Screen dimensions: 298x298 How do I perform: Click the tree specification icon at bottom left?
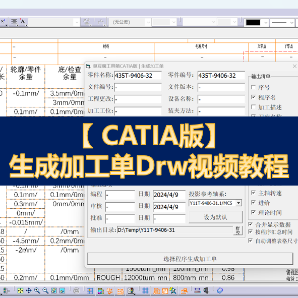(x=6, y=290)
